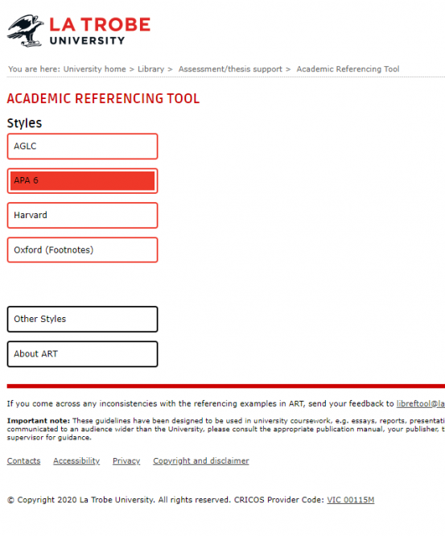This screenshot has width=445, height=536.
Task: Open the Contacts footer link
Action: (23, 461)
